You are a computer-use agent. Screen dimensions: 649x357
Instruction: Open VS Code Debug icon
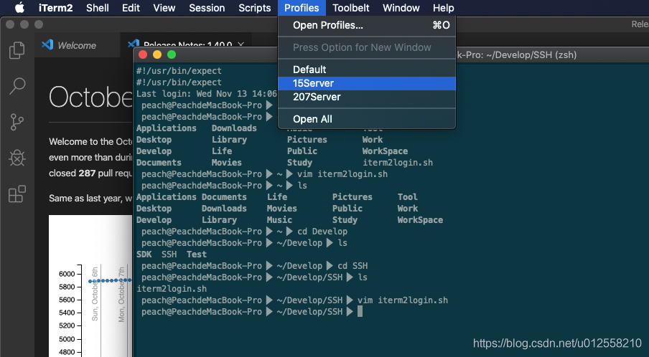[x=17, y=158]
